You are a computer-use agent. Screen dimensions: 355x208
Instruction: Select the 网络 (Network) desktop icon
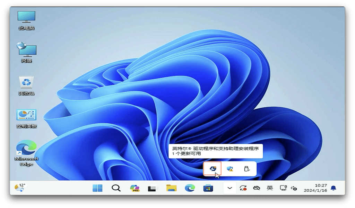[26, 52]
